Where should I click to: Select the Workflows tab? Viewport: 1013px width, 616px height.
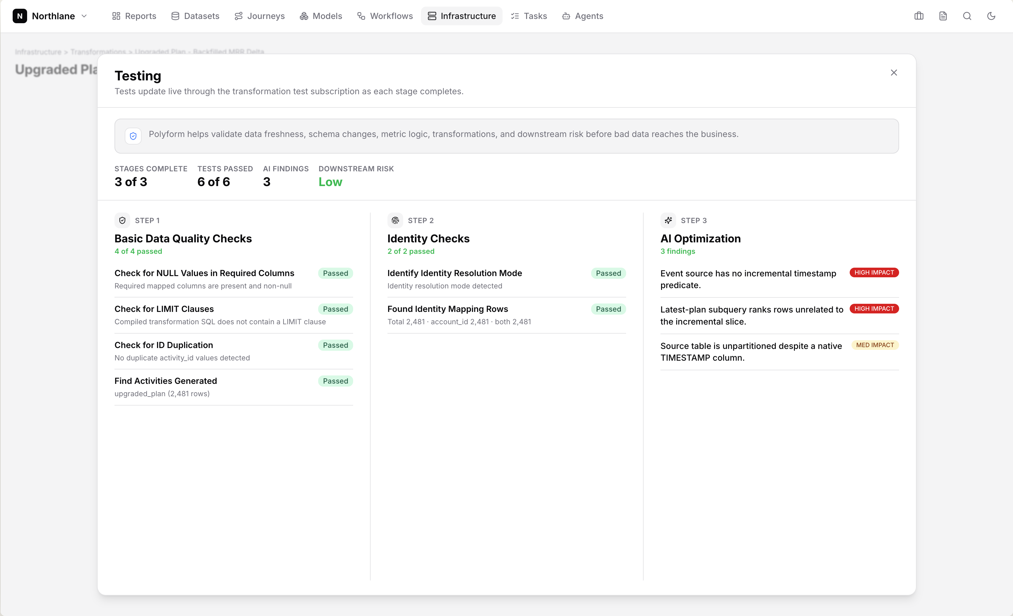click(x=385, y=16)
